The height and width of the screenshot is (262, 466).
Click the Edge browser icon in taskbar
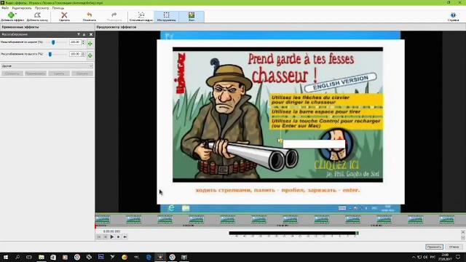[x=149, y=257]
